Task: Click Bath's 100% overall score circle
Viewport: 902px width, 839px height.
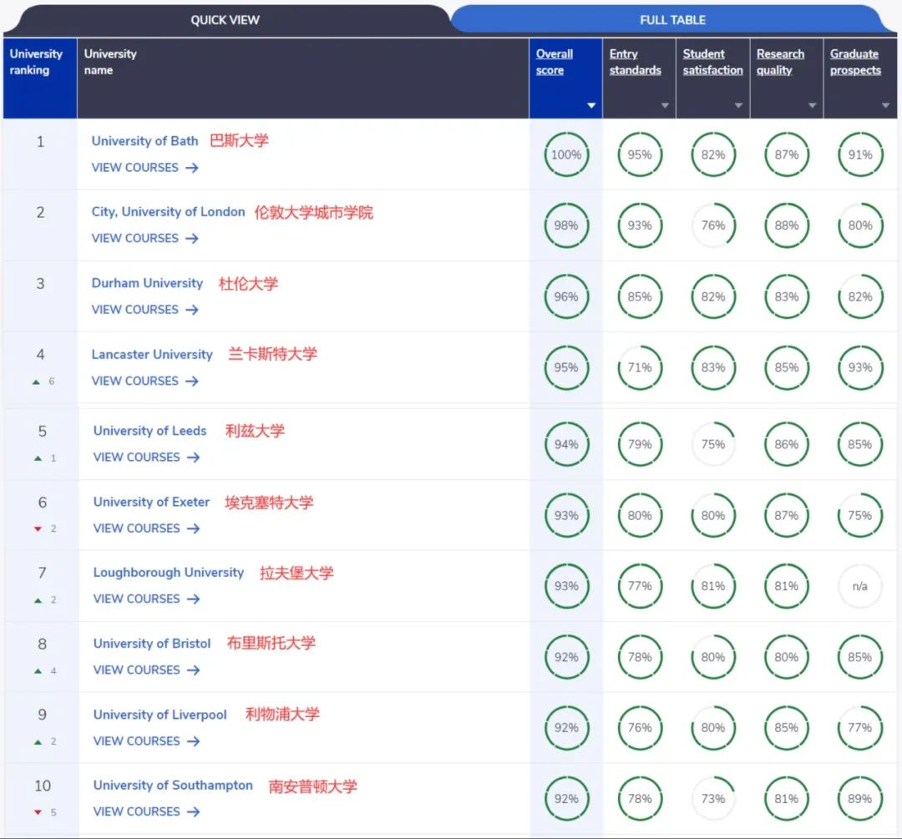Action: coord(566,154)
